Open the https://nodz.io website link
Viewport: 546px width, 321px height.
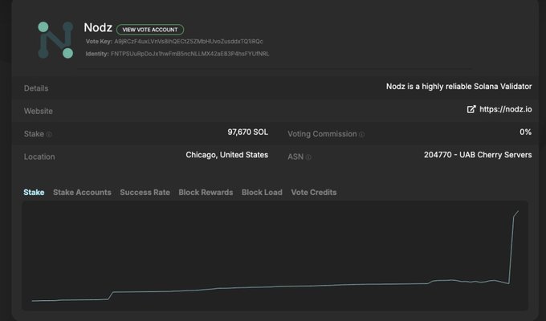tap(506, 109)
